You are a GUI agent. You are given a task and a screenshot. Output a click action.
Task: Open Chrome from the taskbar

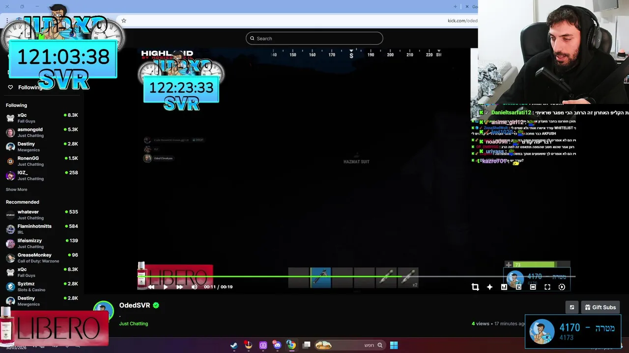(291, 345)
